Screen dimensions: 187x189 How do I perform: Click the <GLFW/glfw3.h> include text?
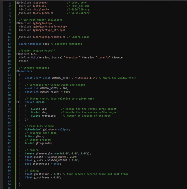[x=43, y=13]
